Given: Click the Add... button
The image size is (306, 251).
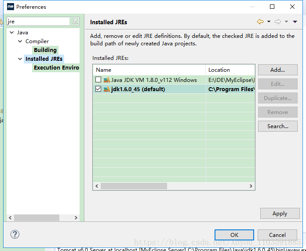Looking at the screenshot, I should tap(278, 70).
